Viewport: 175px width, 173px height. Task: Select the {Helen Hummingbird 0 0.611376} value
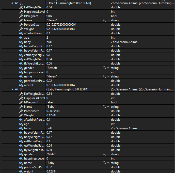click(x=69, y=3)
